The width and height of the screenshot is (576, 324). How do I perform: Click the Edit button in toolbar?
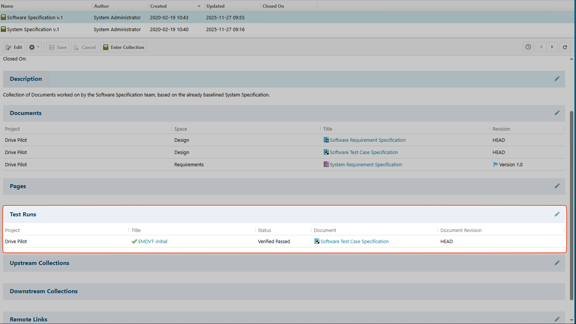(14, 47)
